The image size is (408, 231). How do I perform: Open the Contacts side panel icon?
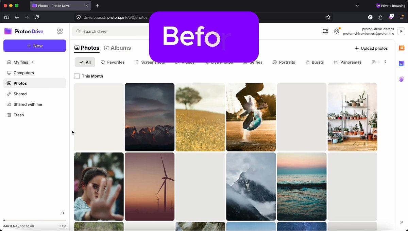pyautogui.click(x=401, y=48)
